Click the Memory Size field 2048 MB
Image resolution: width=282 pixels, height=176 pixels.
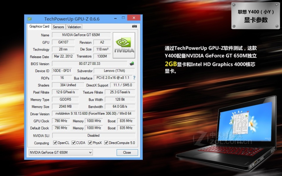pyautogui.click(x=65, y=106)
